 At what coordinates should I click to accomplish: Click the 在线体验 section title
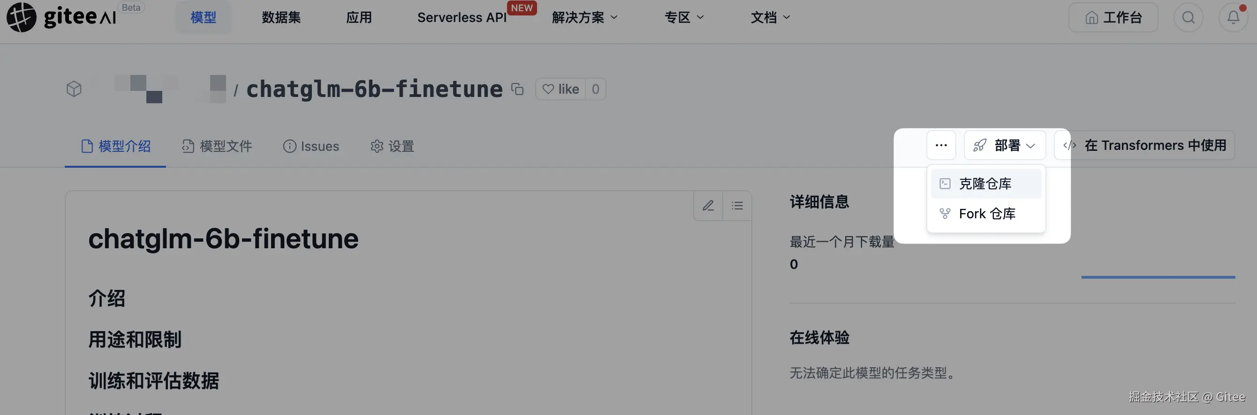click(x=819, y=338)
